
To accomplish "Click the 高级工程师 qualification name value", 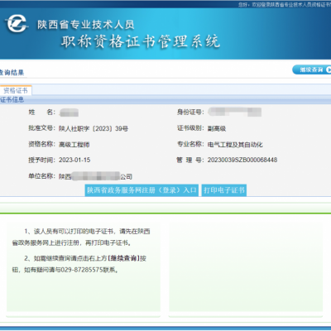I will [x=74, y=145].
